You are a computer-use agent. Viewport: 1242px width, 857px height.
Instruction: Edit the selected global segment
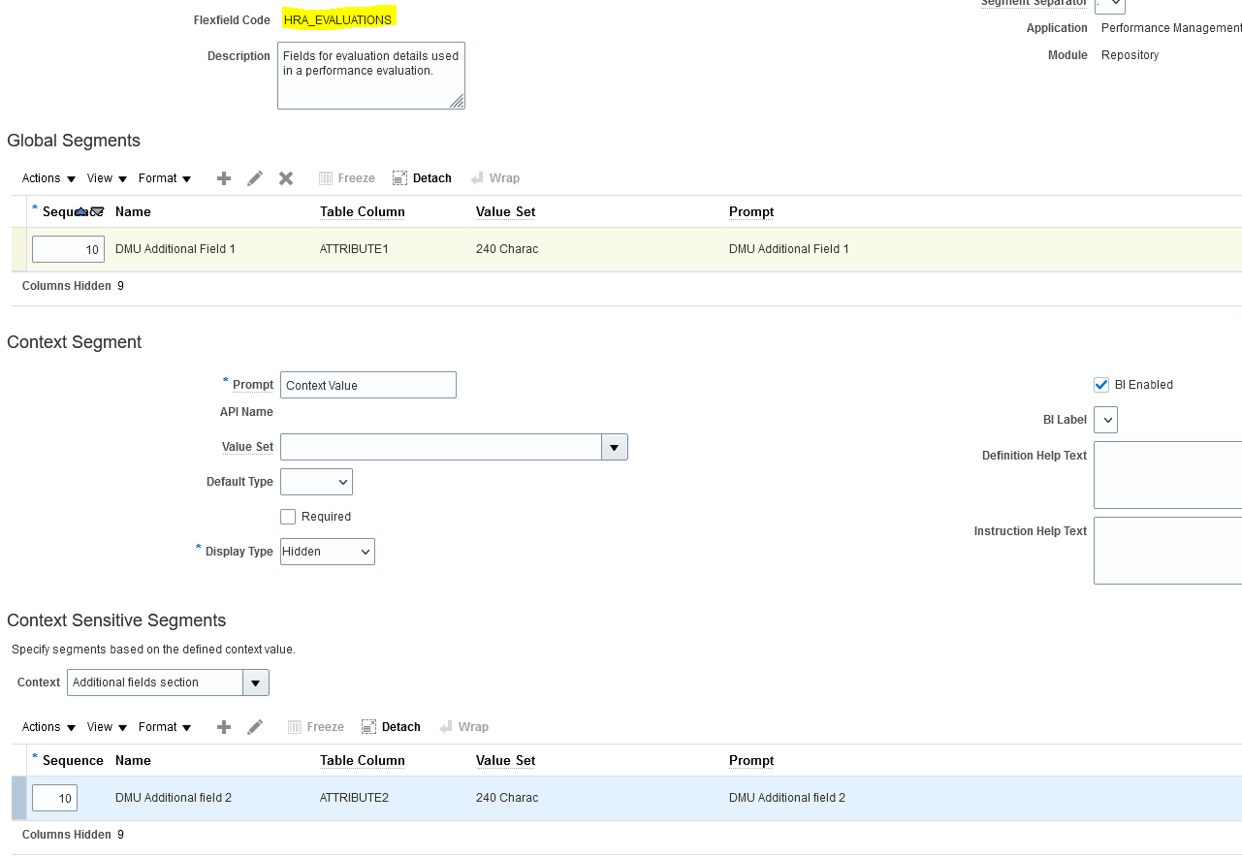click(x=254, y=178)
